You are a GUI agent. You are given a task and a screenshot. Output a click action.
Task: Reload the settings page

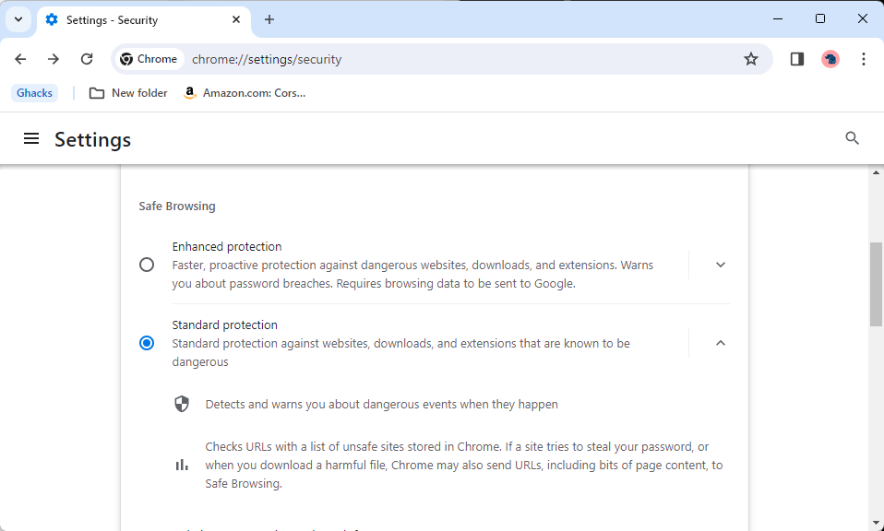tap(86, 59)
